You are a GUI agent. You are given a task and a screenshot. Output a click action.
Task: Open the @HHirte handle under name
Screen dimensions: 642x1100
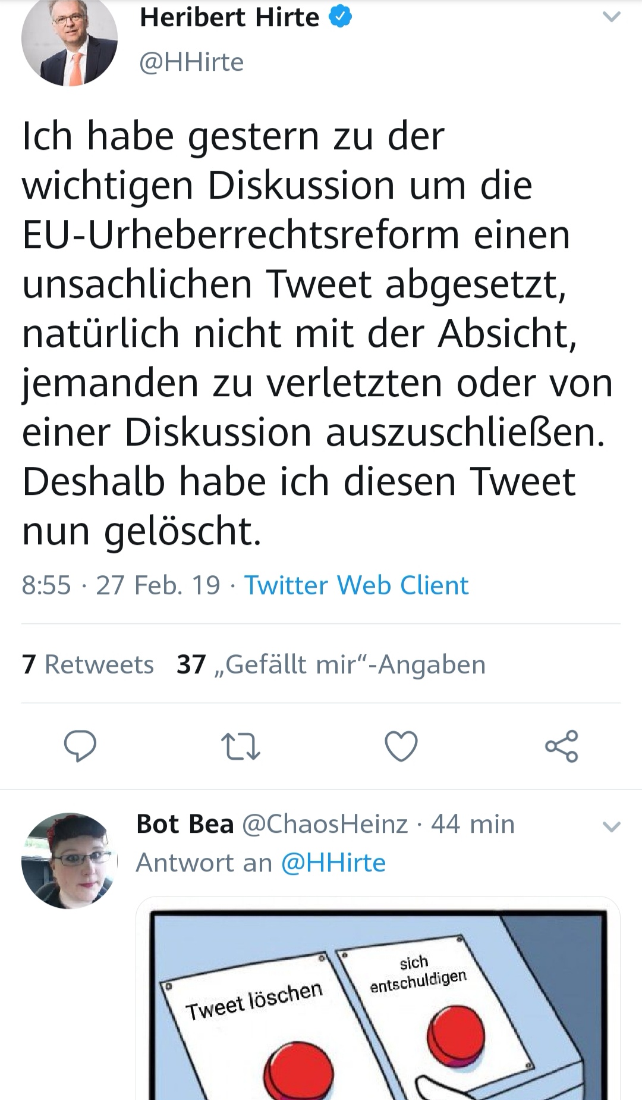[x=191, y=62]
